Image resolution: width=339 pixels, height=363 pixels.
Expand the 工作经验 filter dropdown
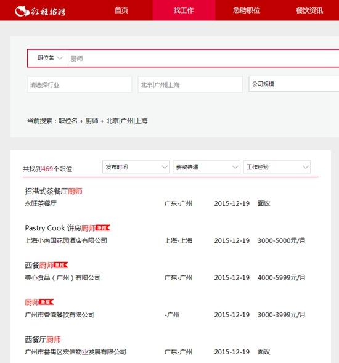click(x=277, y=167)
